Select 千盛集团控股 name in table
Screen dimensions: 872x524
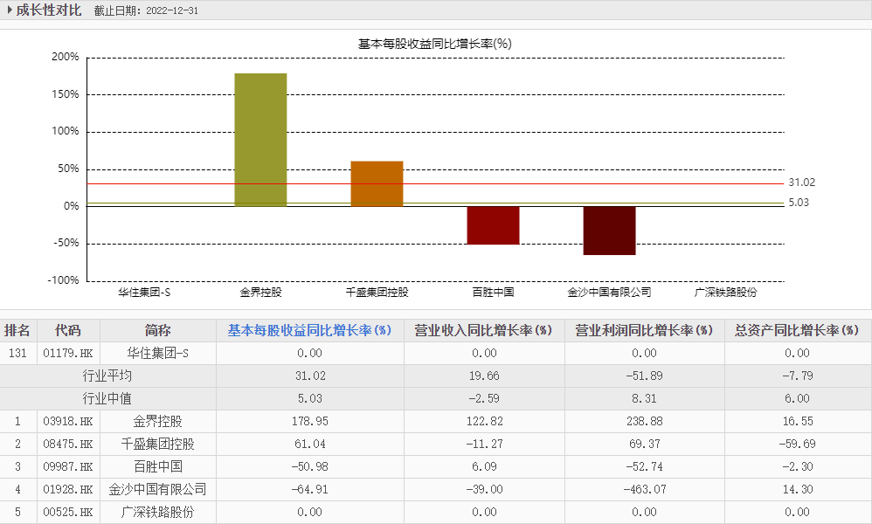coord(157,445)
